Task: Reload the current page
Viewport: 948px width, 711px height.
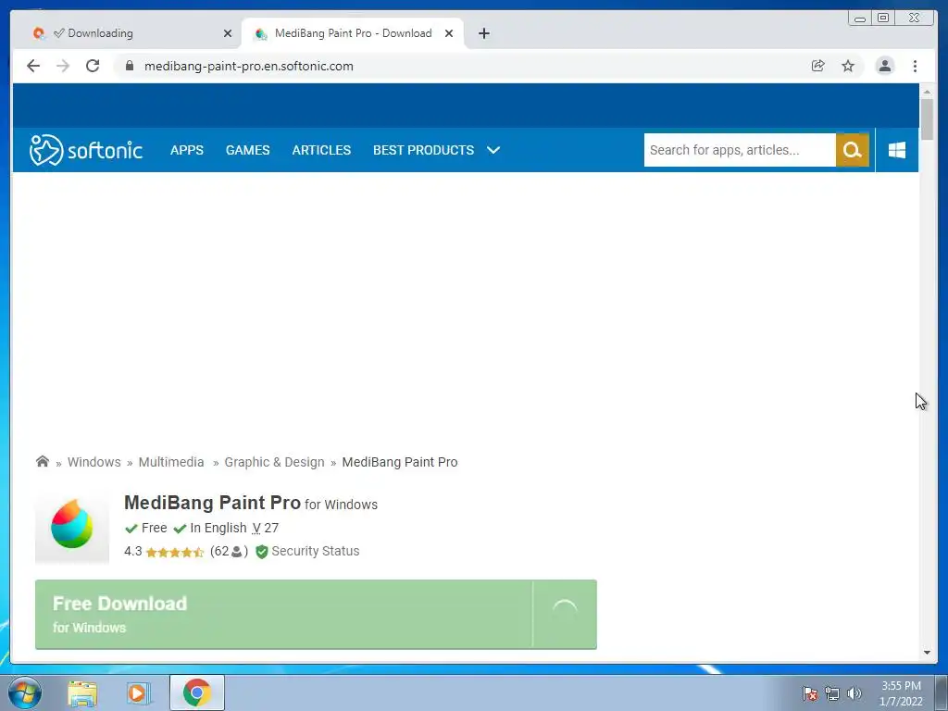Action: click(x=93, y=66)
